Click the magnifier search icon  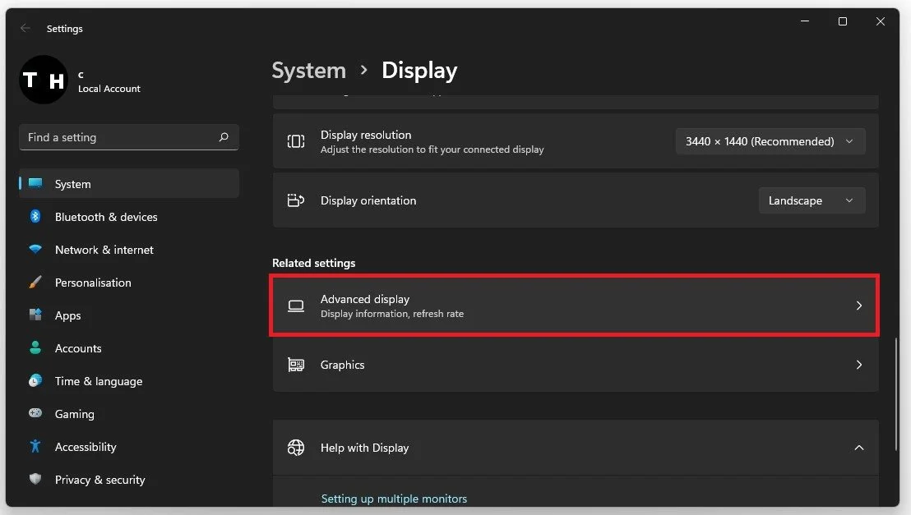224,137
